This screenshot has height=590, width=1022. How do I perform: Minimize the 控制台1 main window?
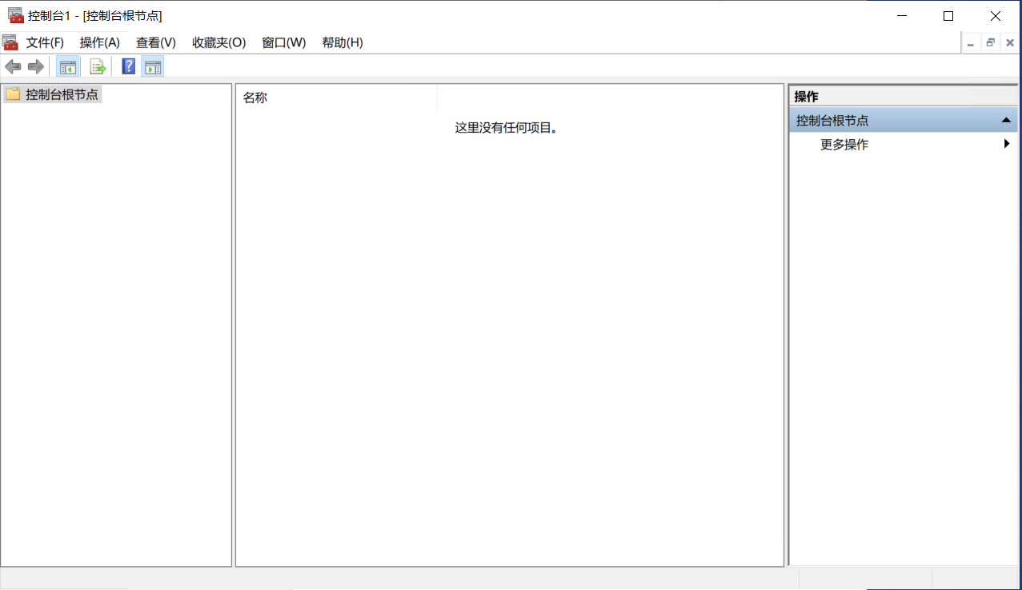click(x=902, y=15)
